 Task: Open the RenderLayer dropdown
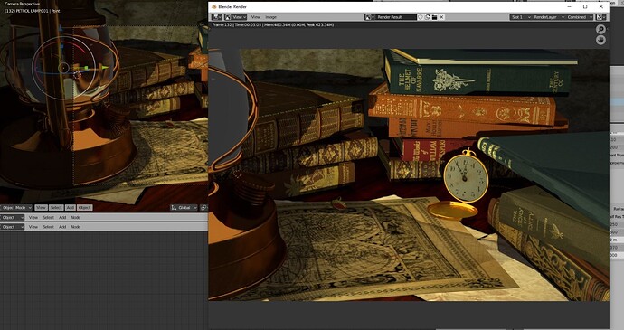tap(548, 17)
